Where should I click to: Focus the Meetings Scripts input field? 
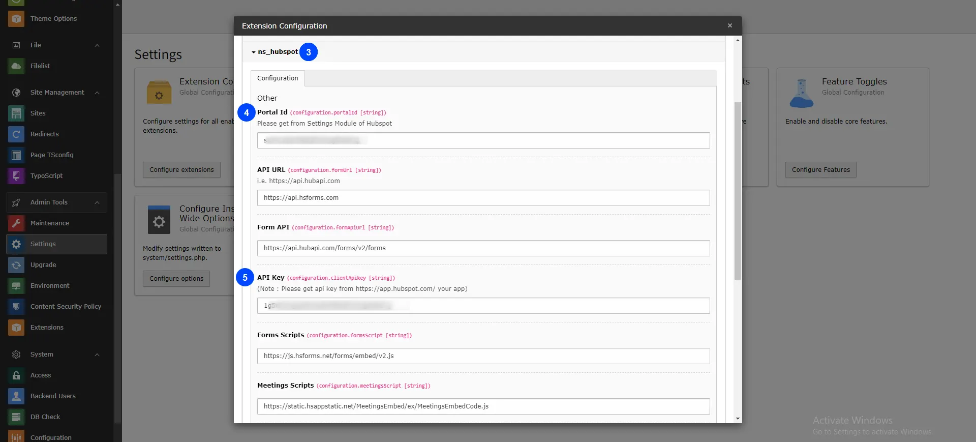[483, 406]
